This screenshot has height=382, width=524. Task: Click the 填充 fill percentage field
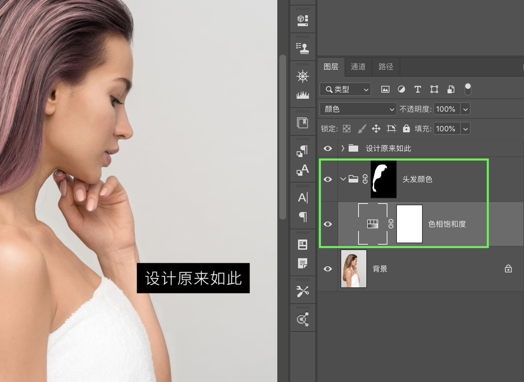446,129
